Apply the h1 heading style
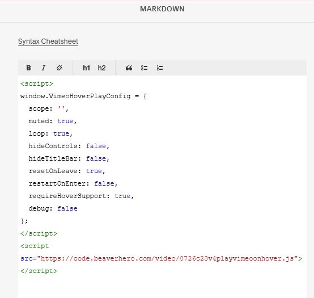The width and height of the screenshot is (314, 298). click(86, 68)
